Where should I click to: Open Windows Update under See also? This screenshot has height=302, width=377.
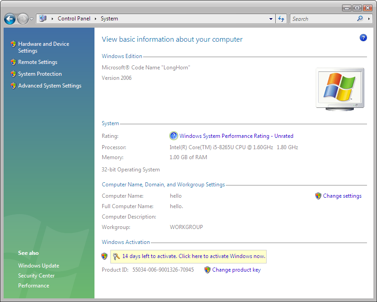coord(39,266)
